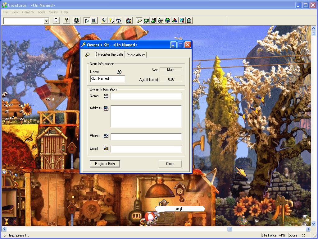Pause the game with the Pause button
318x239 pixels.
pyautogui.click(x=94, y=21)
